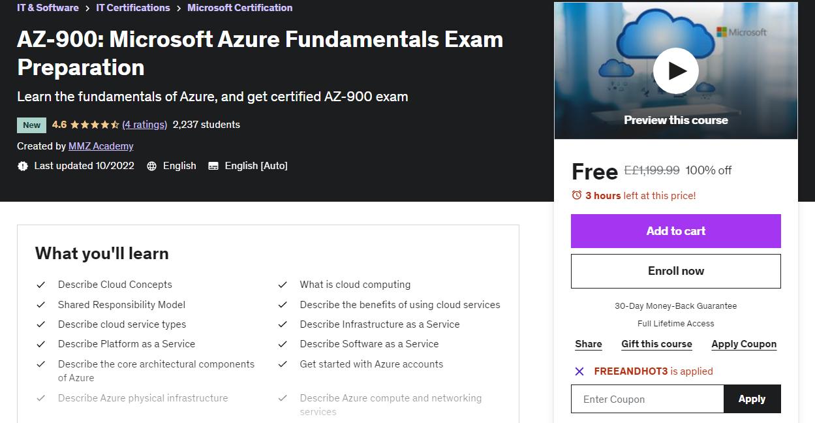
Task: Click the breadcrumb chevron after IT & Software
Action: coord(87,8)
